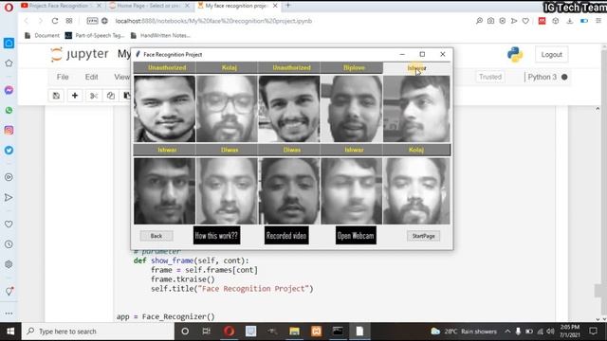
Task: Cut selected cell with scissors icon
Action: pyautogui.click(x=93, y=96)
